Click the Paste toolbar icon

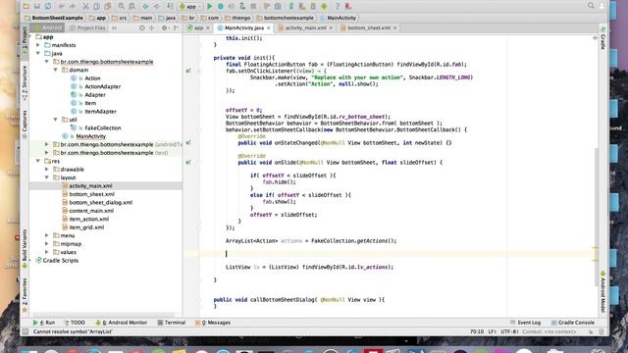(107, 6)
